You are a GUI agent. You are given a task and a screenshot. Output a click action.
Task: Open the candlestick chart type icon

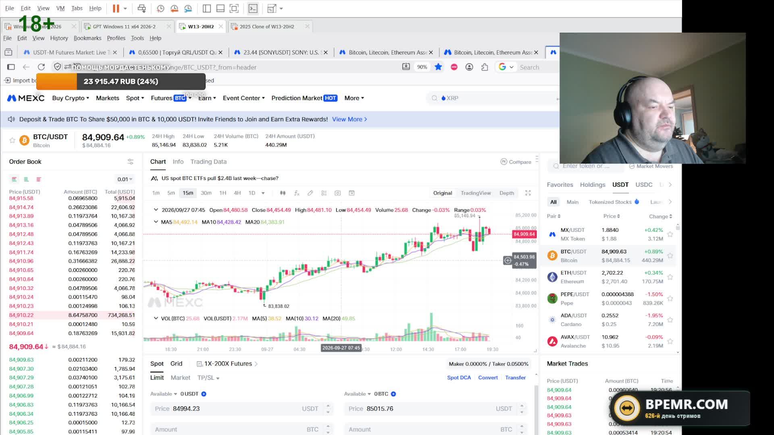[283, 193]
